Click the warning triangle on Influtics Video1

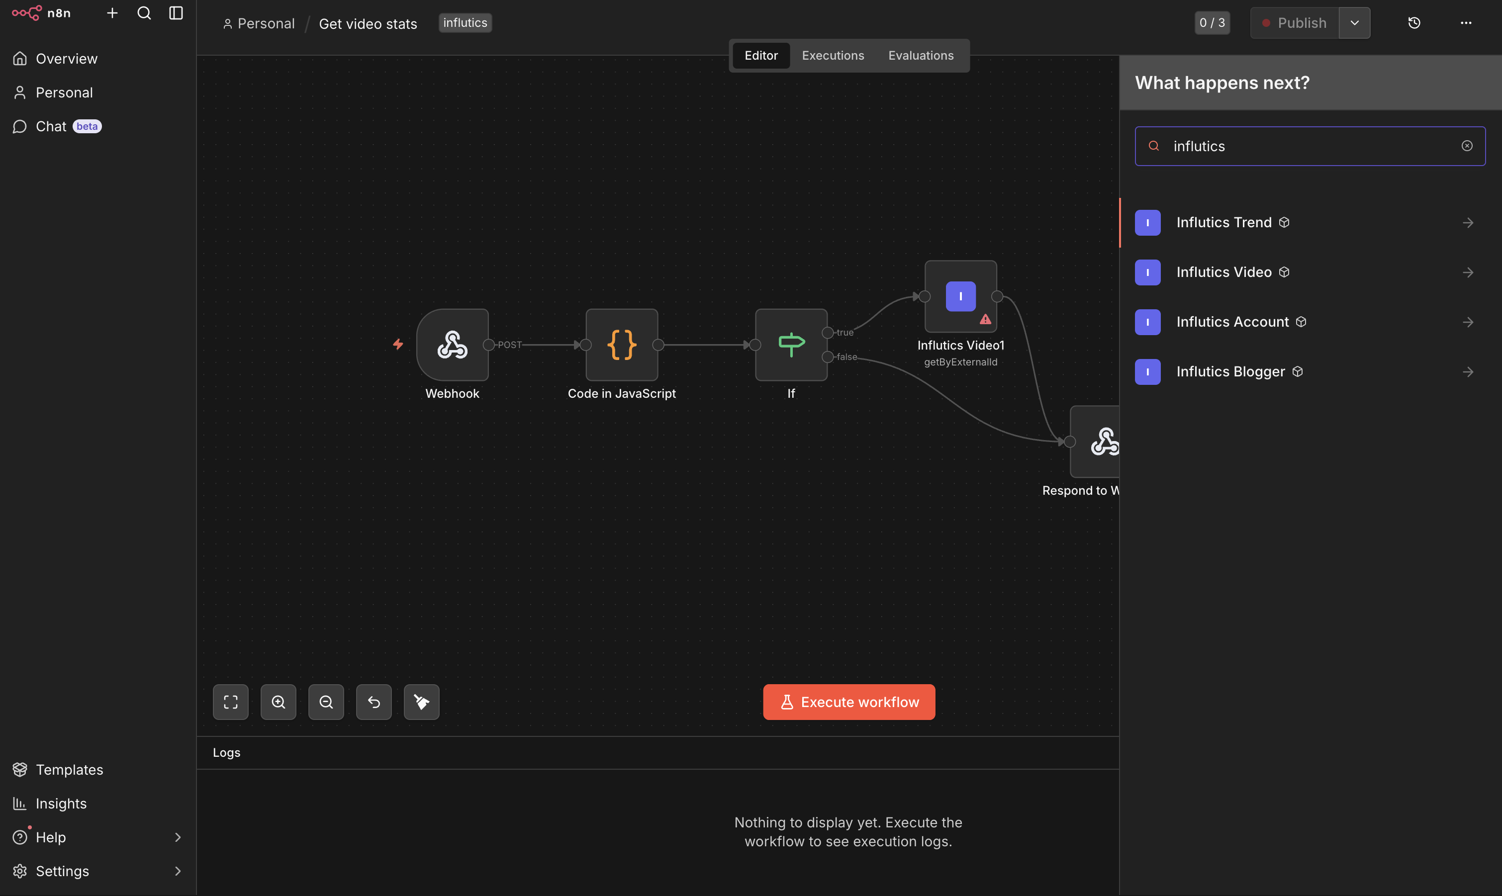985,319
